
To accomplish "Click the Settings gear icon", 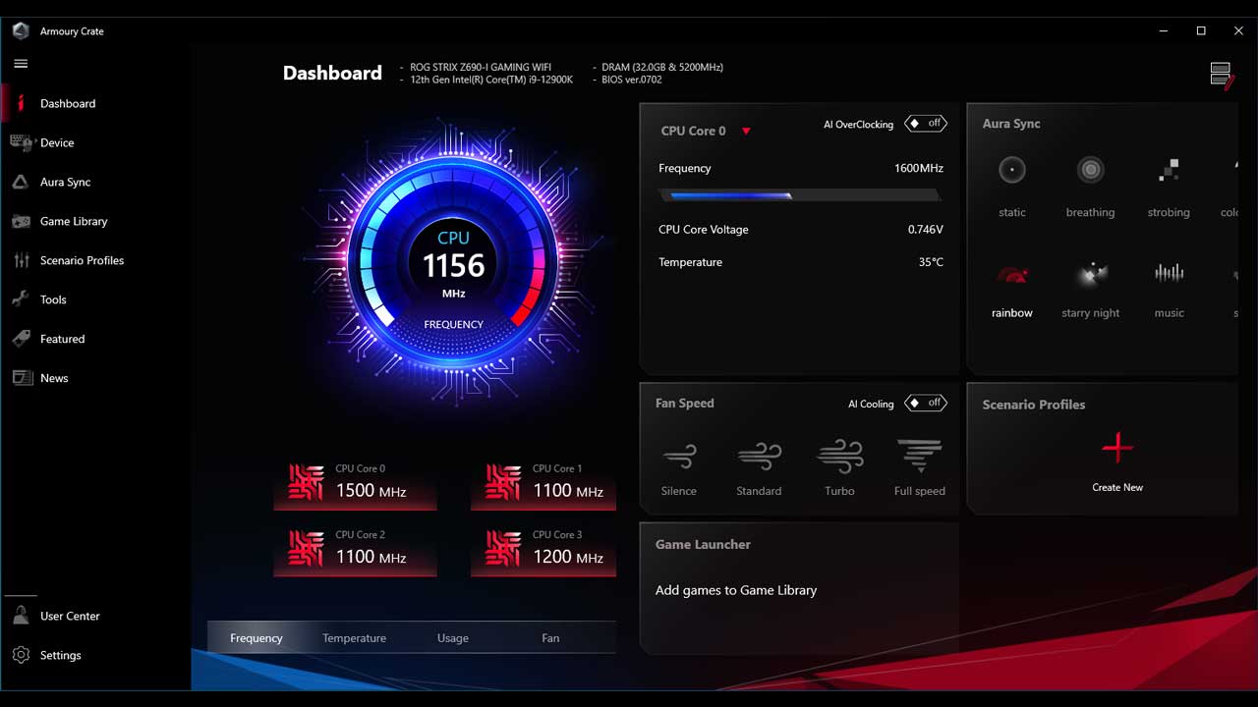I will click(x=21, y=655).
